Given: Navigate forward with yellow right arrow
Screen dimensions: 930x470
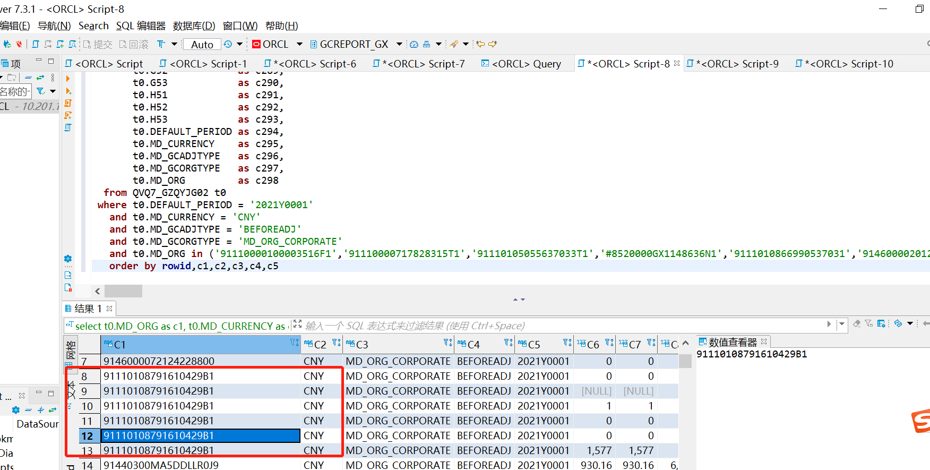Looking at the screenshot, I should 493,44.
